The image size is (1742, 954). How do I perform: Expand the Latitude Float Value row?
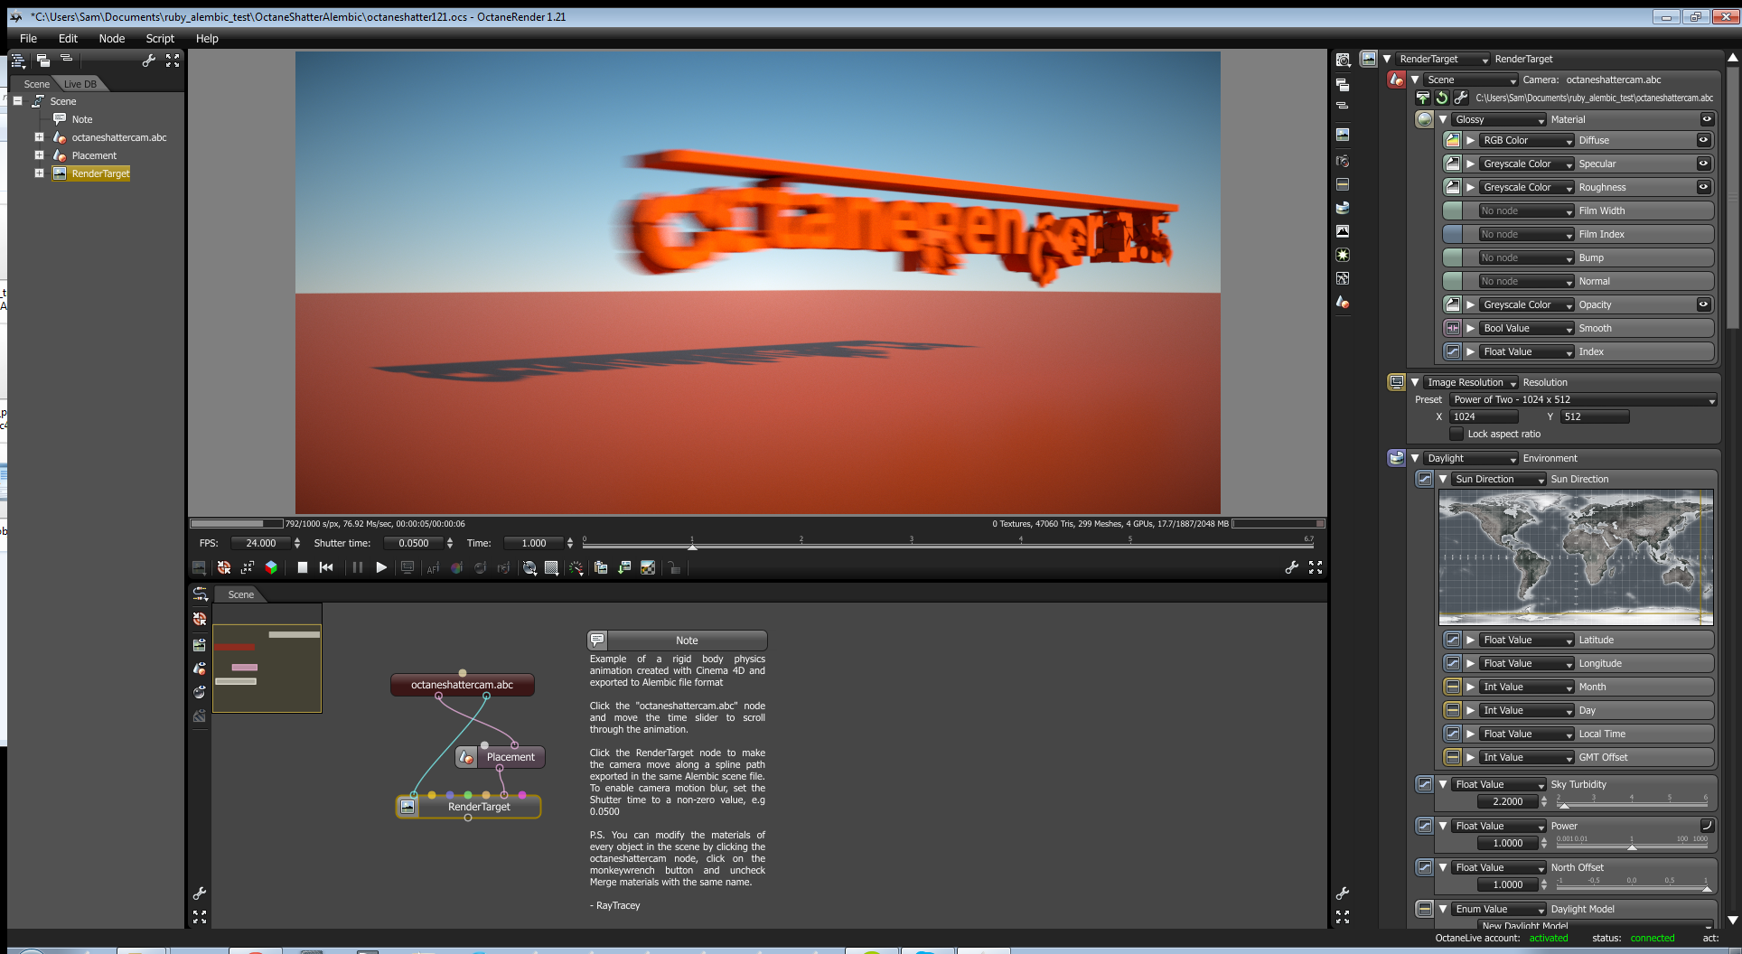click(x=1471, y=640)
